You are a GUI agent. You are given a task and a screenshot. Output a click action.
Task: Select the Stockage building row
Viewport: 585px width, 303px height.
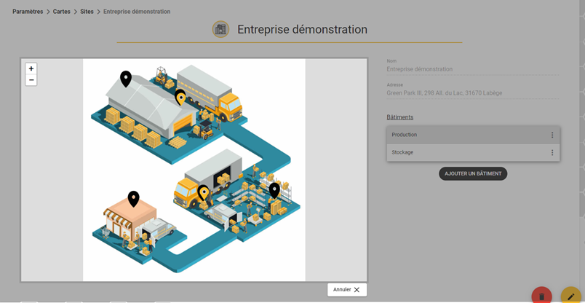tap(473, 152)
